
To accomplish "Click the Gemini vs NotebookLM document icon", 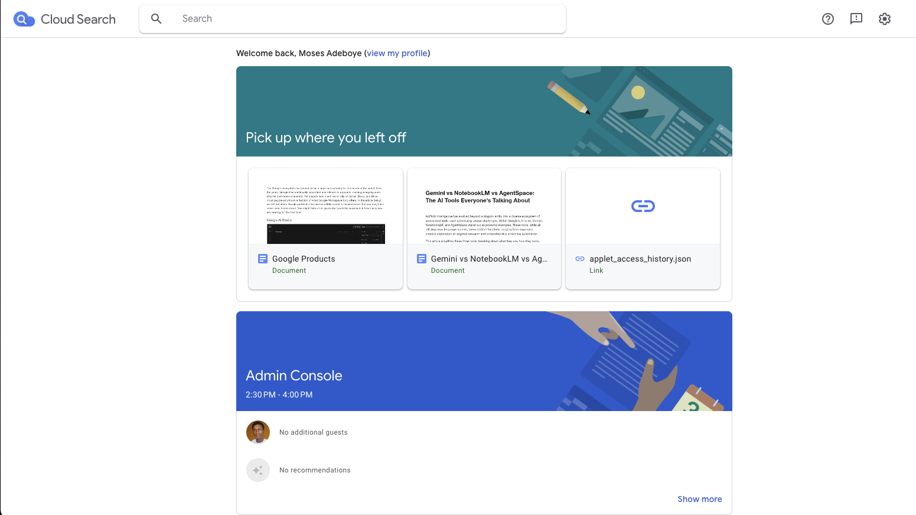I will pyautogui.click(x=422, y=259).
